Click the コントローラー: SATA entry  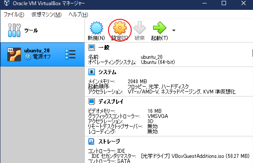coord(109,161)
